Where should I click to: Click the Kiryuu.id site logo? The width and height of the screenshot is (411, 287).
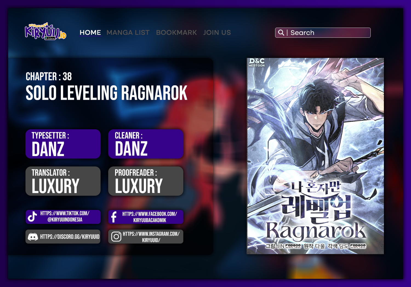[x=45, y=32]
